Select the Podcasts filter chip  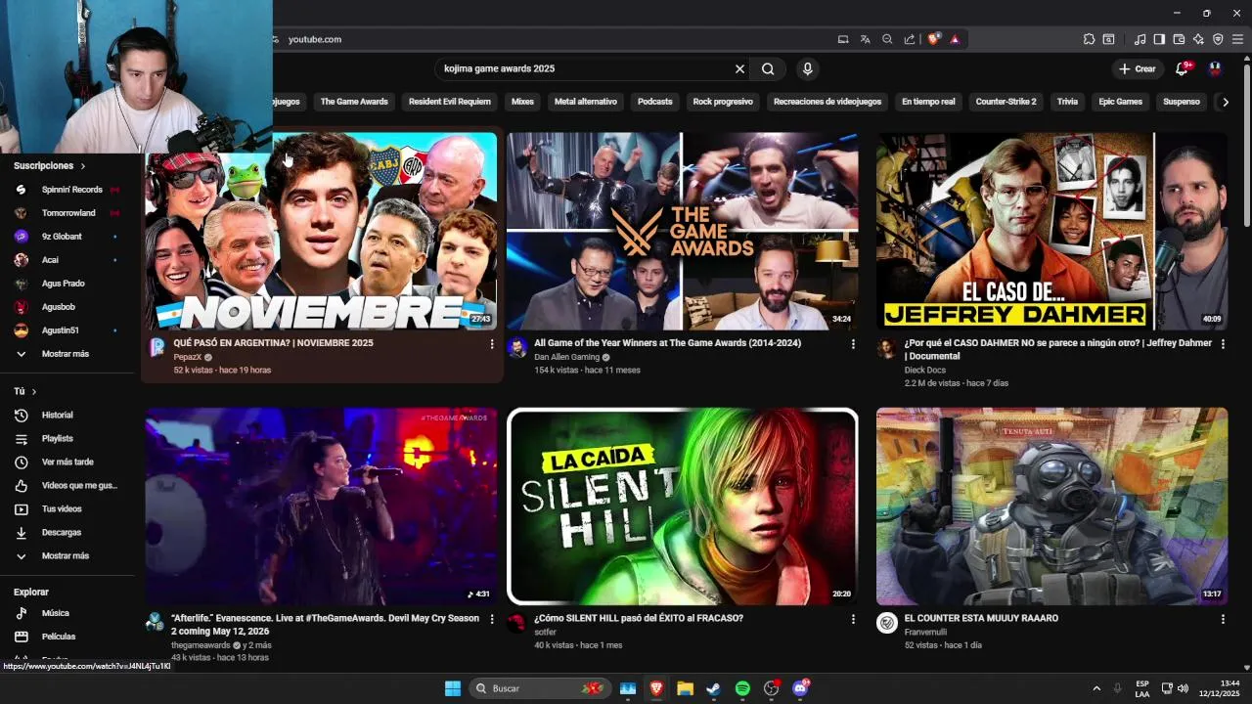click(x=655, y=102)
